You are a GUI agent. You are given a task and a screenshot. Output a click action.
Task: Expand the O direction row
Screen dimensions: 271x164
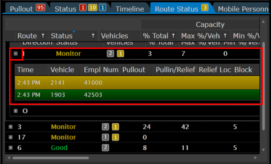coord(15,111)
